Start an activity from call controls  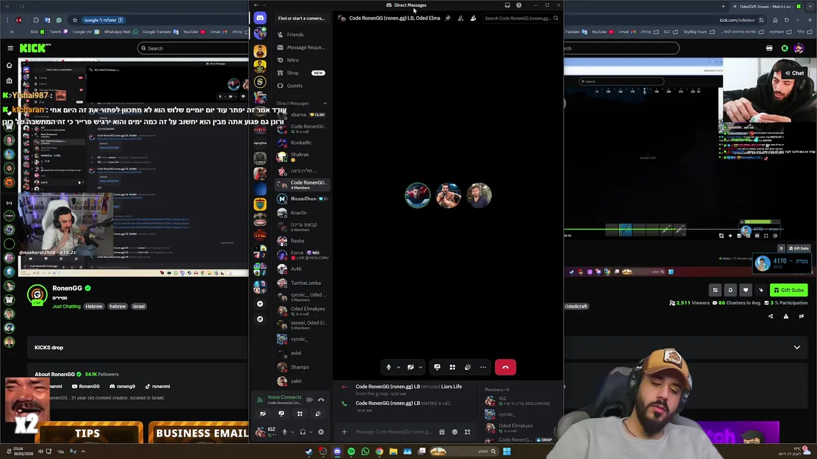click(x=453, y=367)
